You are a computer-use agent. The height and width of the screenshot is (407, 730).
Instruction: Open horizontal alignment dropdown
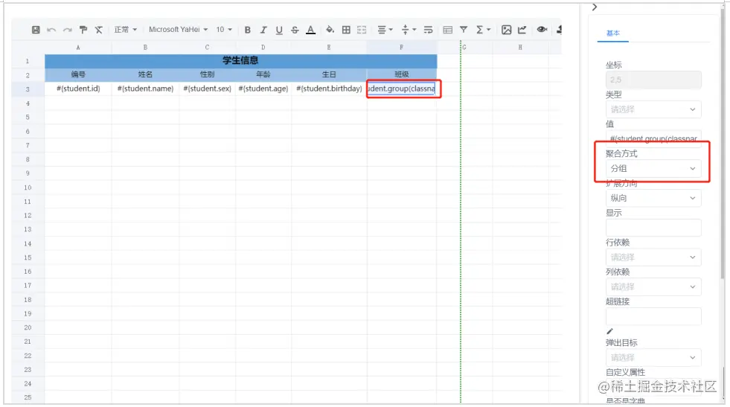pos(385,30)
